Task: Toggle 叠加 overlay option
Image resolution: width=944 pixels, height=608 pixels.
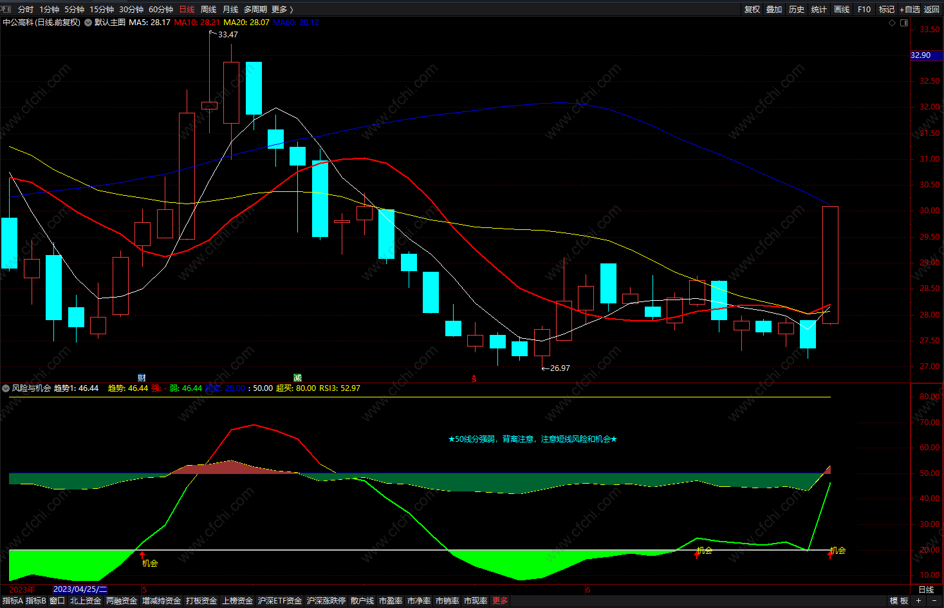Action: pos(774,9)
